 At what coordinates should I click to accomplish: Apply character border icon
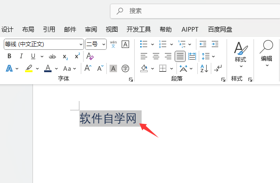click(x=125, y=44)
